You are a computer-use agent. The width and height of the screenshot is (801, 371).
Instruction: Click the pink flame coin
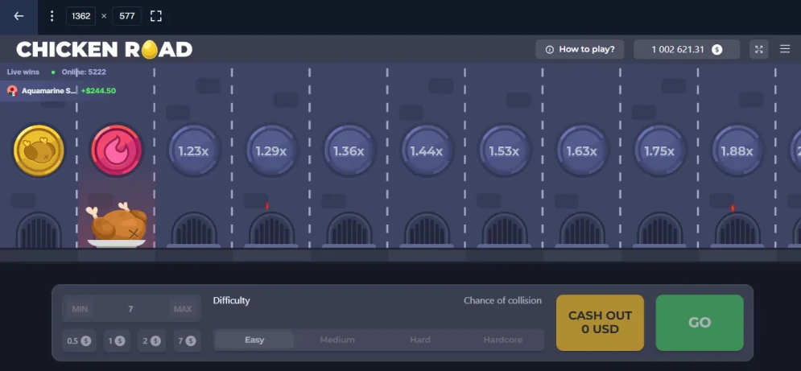pos(117,150)
